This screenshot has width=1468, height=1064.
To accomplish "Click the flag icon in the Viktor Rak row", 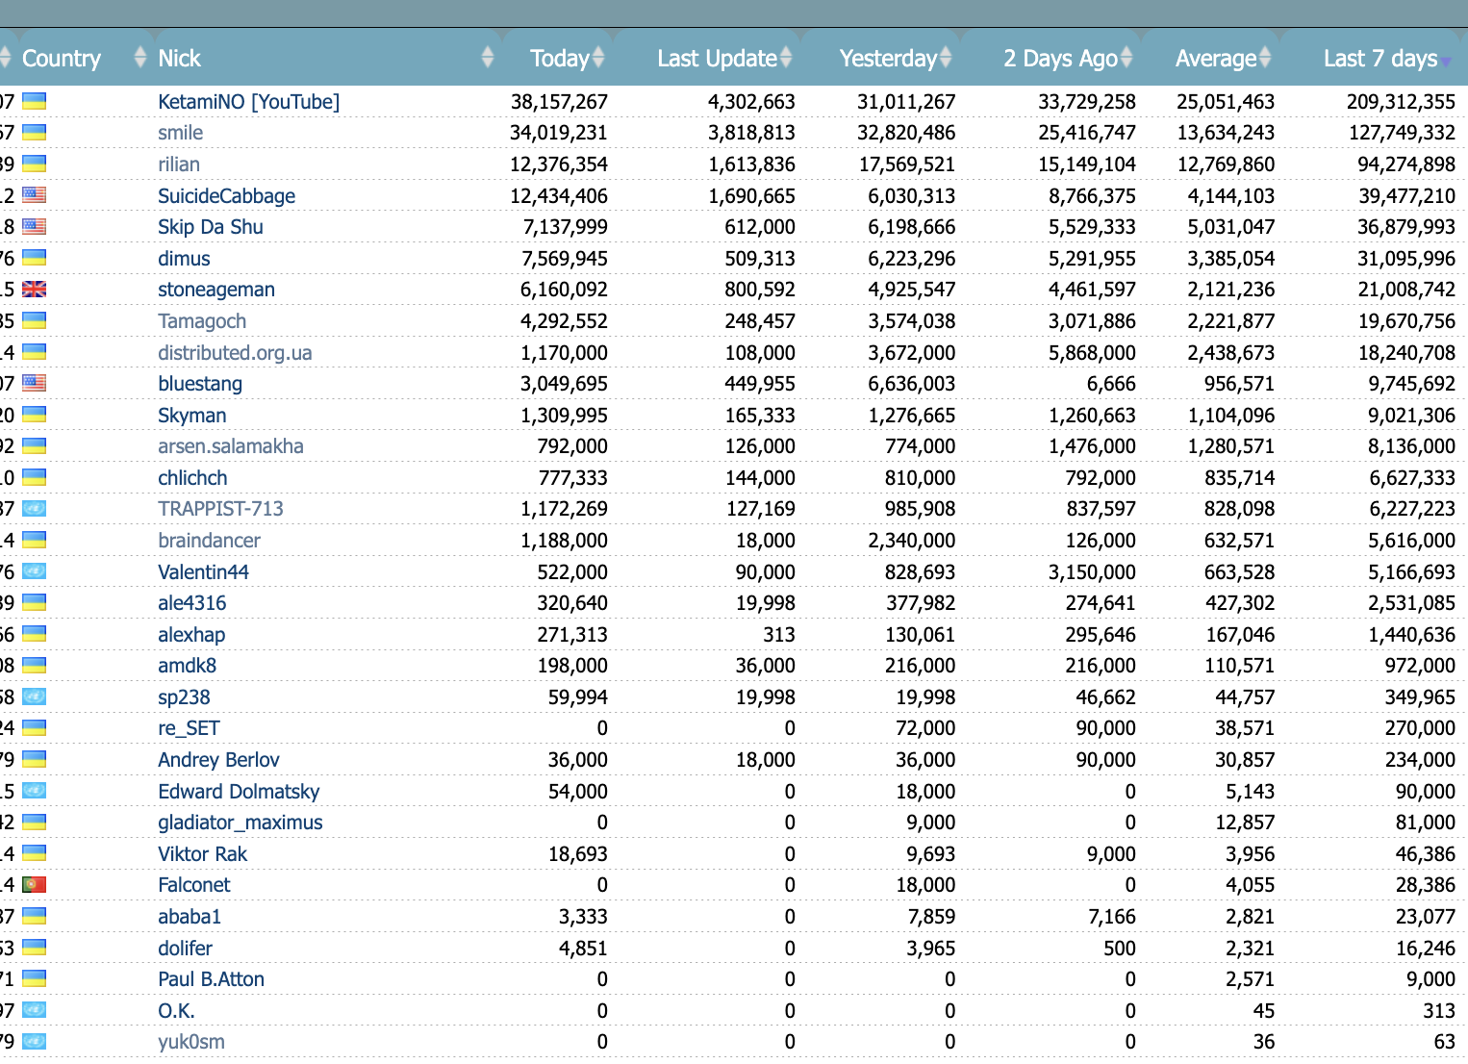I will [35, 853].
